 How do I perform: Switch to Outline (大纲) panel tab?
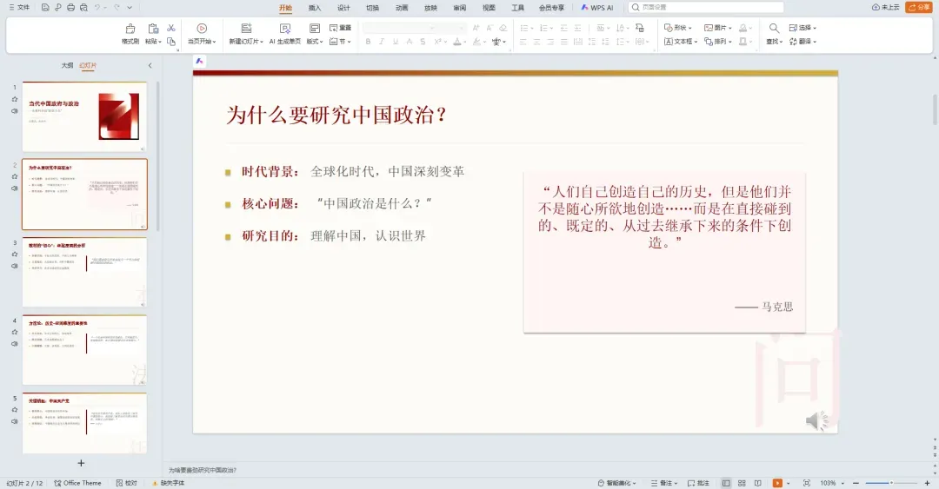[x=67, y=65]
